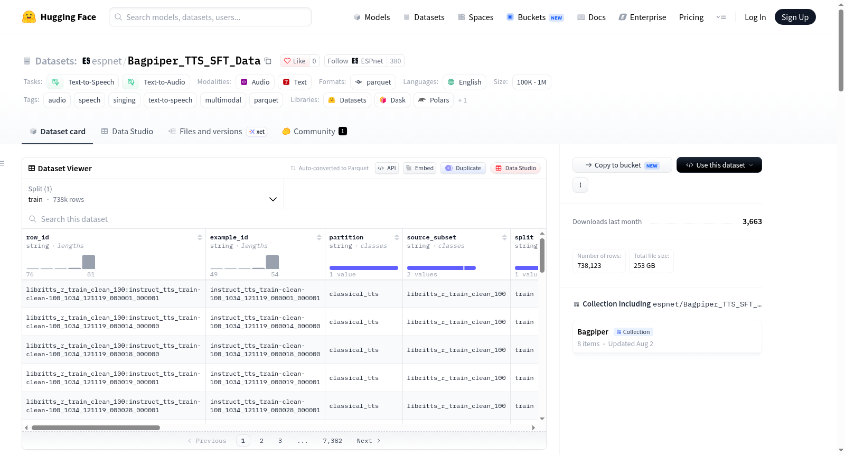
Task: Sort the source_subset column
Action: [x=504, y=237]
